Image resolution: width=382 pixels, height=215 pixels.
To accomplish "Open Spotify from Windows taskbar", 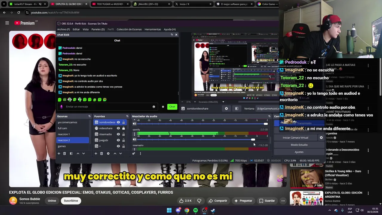I will [195, 210].
